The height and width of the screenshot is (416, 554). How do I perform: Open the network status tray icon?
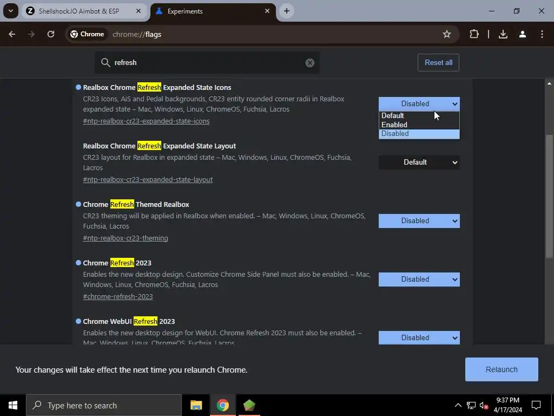471,405
